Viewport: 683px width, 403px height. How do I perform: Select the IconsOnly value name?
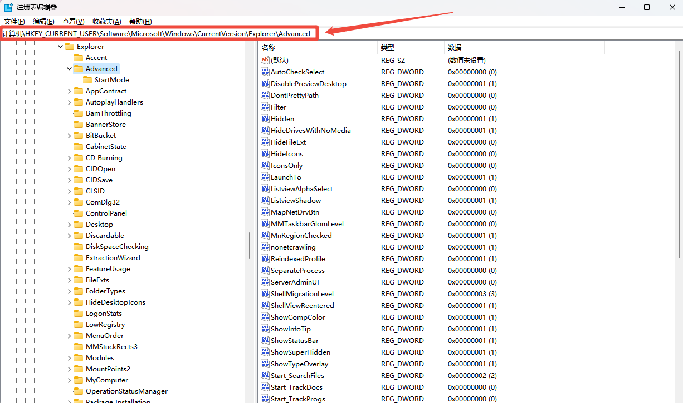click(286, 165)
